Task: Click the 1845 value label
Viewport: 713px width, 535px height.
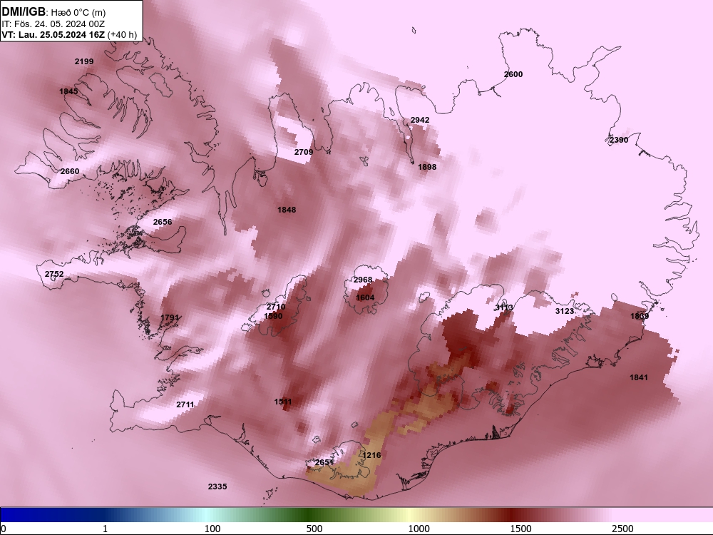Action: click(68, 91)
